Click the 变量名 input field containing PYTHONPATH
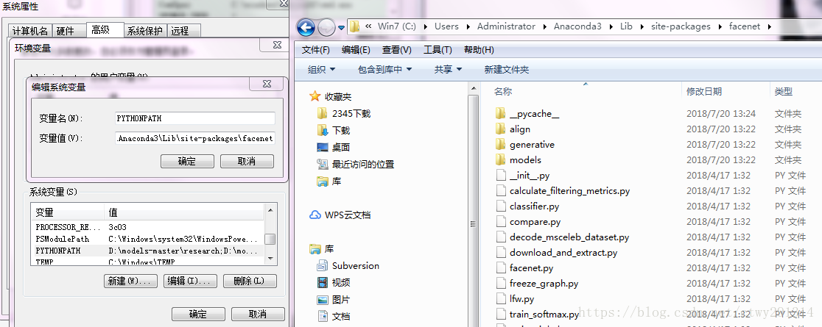This screenshot has height=327, width=822. 194,118
